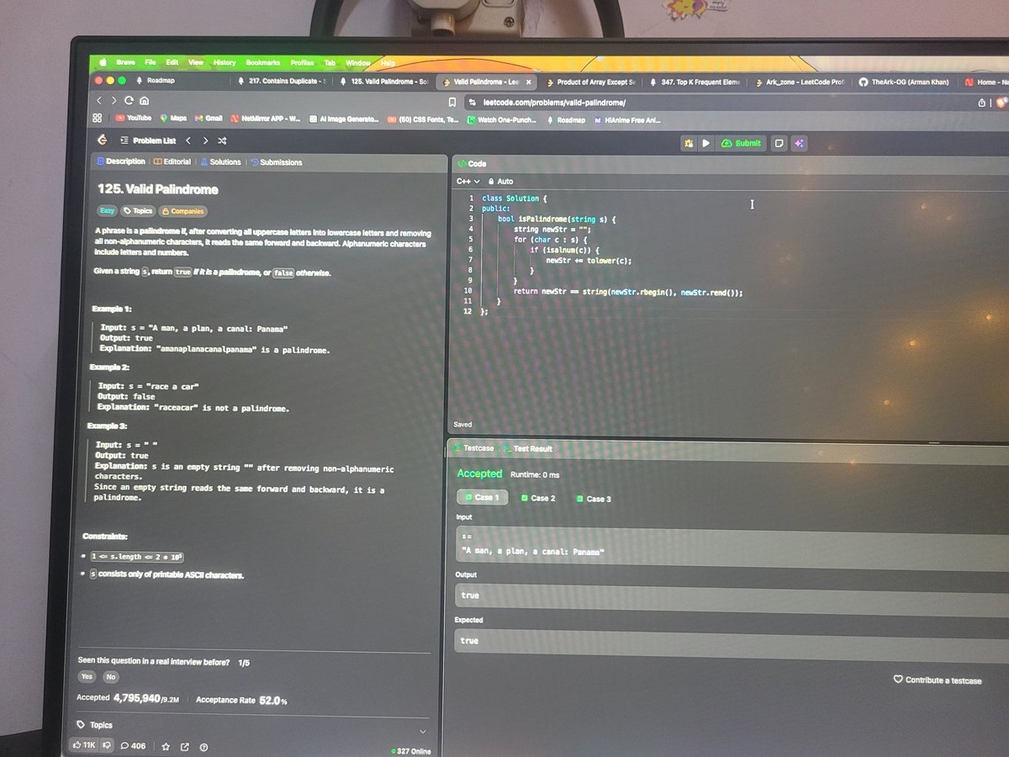This screenshot has height=757, width=1009.
Task: Select Case 3 result
Action: 594,499
